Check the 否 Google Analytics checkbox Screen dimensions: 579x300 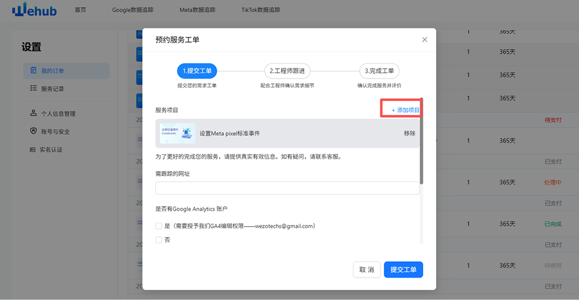coord(158,240)
